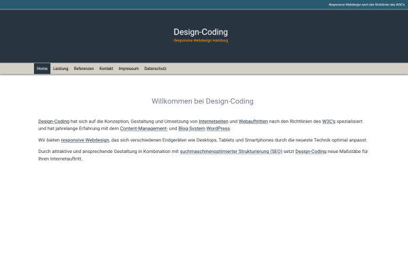Viewport: 408px width, 255px height.
Task: Click the 'Willkommen bei Design-Coding' heading
Action: [203, 101]
